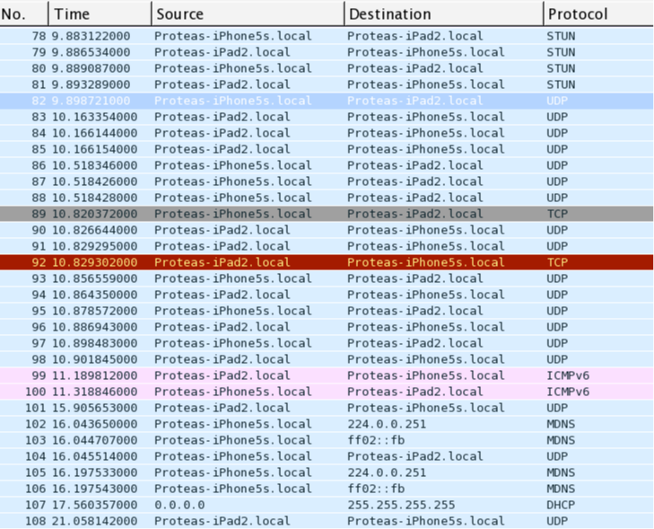This screenshot has width=654, height=529.
Task: Select gray TCP packet 89 protocol cell
Action: point(558,214)
